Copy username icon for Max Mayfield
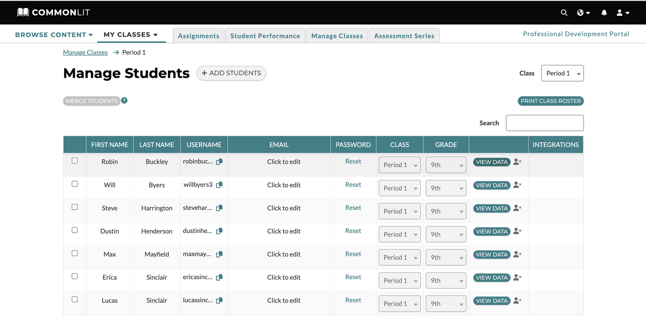 tap(219, 254)
